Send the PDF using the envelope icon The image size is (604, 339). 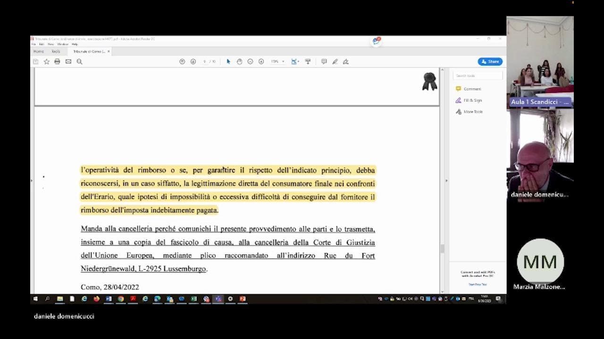68,62
